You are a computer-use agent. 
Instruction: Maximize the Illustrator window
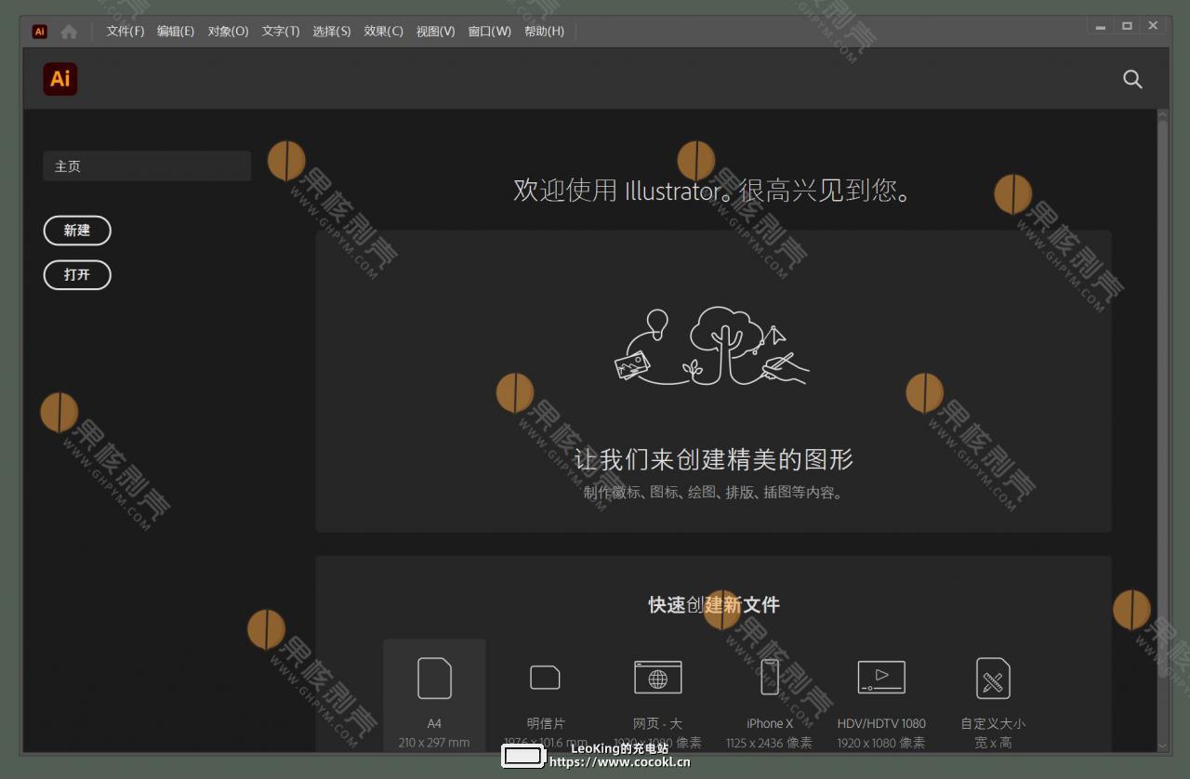[x=1127, y=27]
